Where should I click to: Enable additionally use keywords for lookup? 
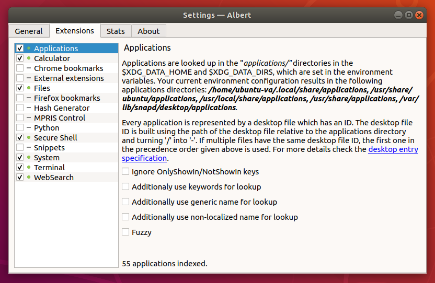(125, 186)
